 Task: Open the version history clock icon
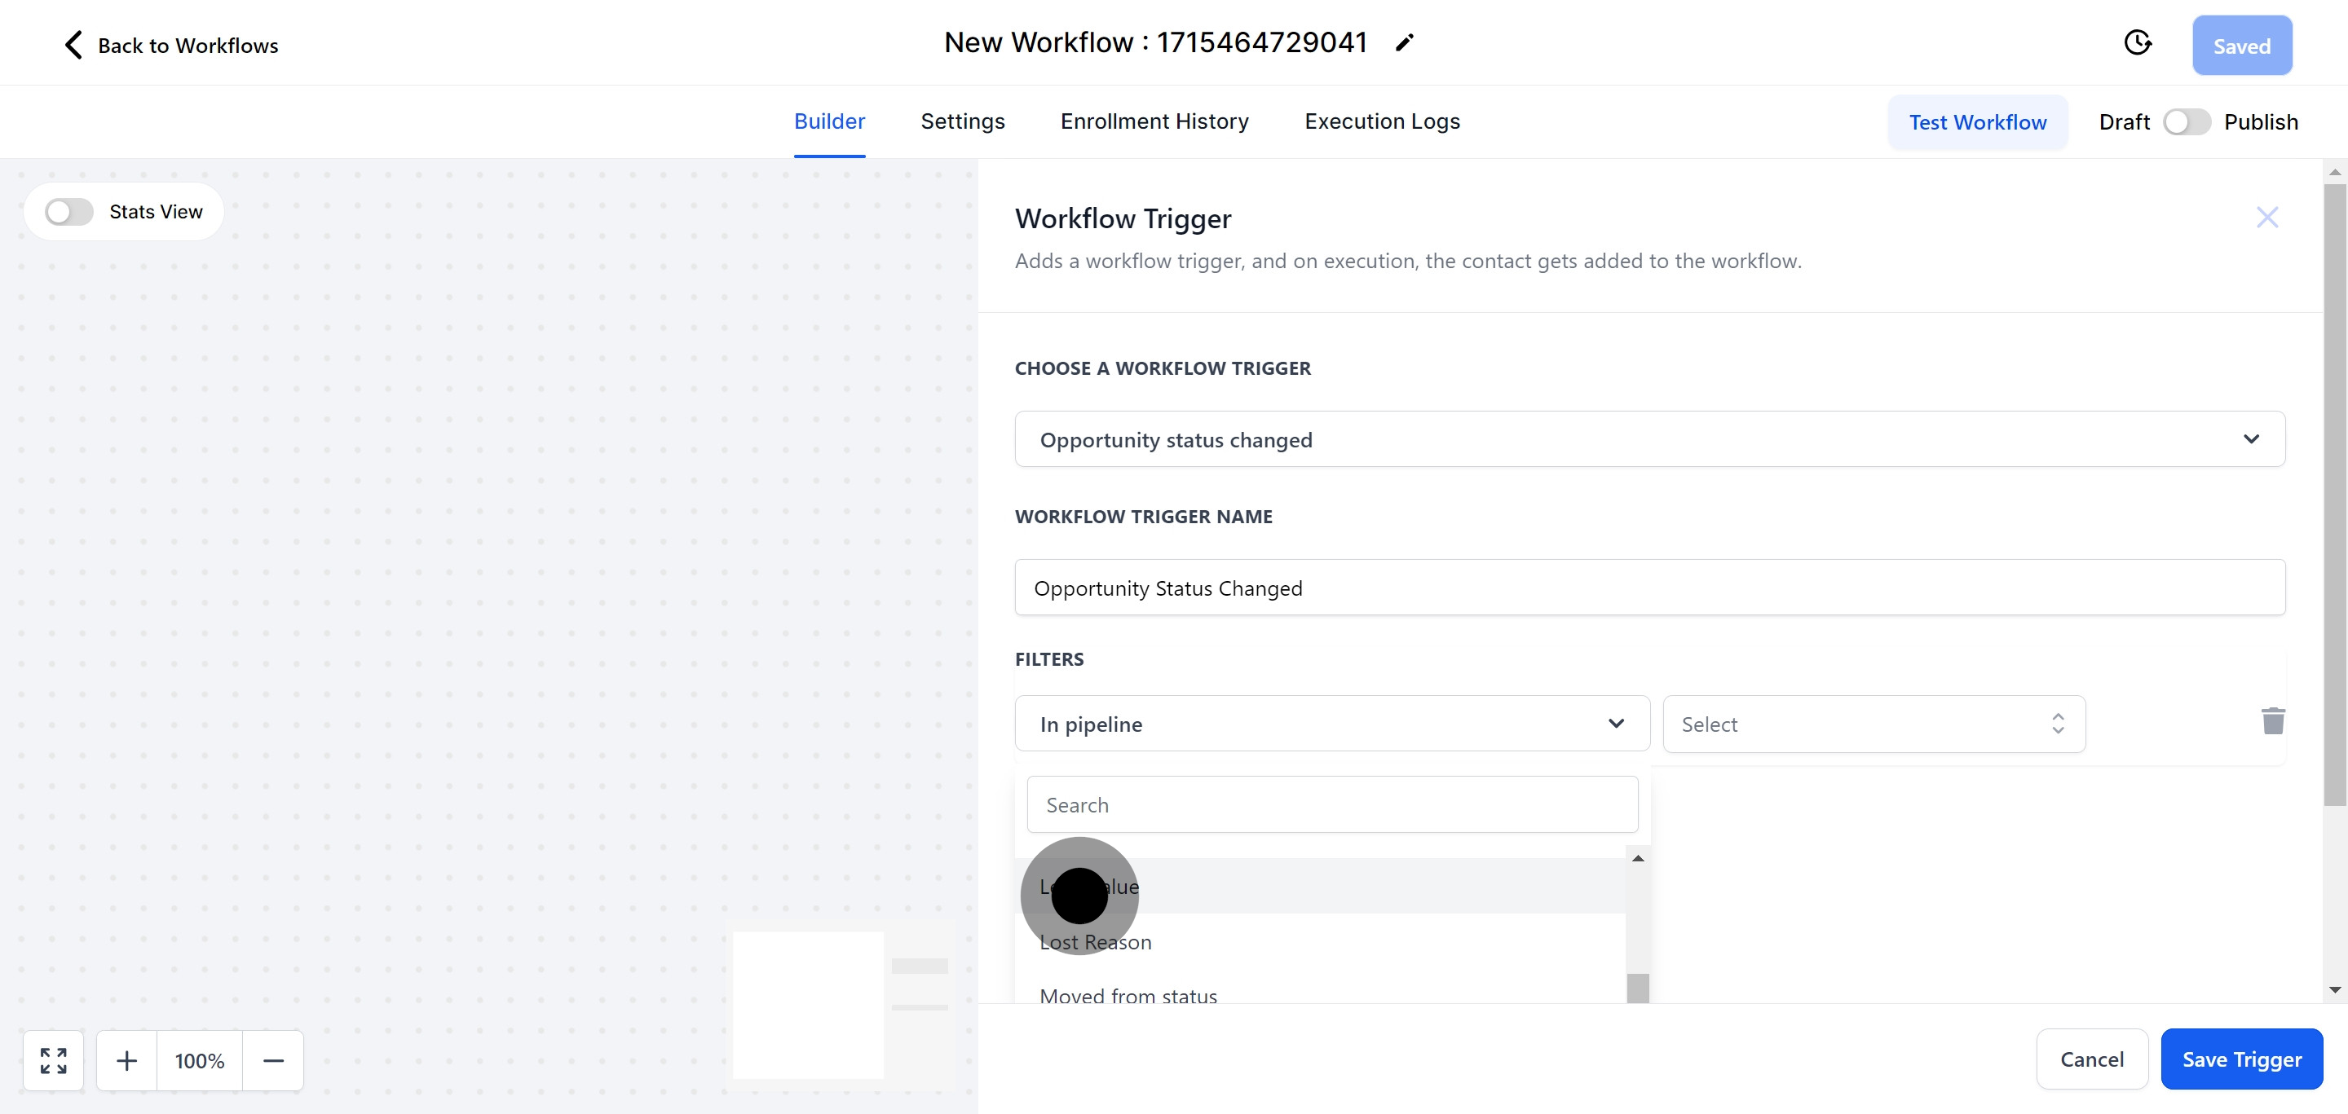click(x=2137, y=43)
